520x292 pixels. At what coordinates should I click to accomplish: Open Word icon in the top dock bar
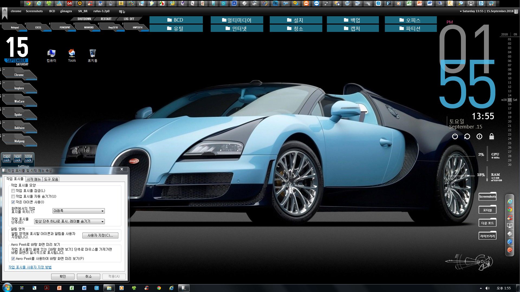(430, 3)
